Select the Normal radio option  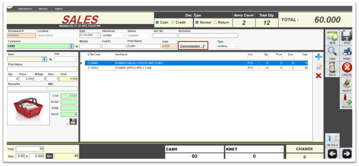[197, 22]
